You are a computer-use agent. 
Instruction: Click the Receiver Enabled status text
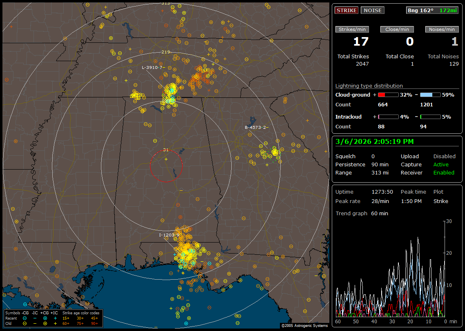pos(443,173)
